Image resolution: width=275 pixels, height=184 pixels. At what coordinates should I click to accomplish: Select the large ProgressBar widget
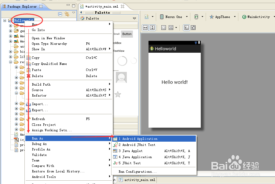[x=122, y=61]
